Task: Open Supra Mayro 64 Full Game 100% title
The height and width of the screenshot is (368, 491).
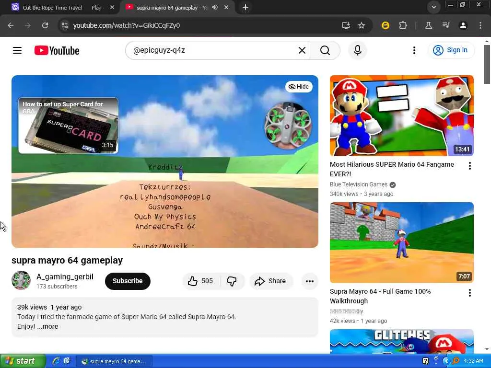Action: (380, 296)
